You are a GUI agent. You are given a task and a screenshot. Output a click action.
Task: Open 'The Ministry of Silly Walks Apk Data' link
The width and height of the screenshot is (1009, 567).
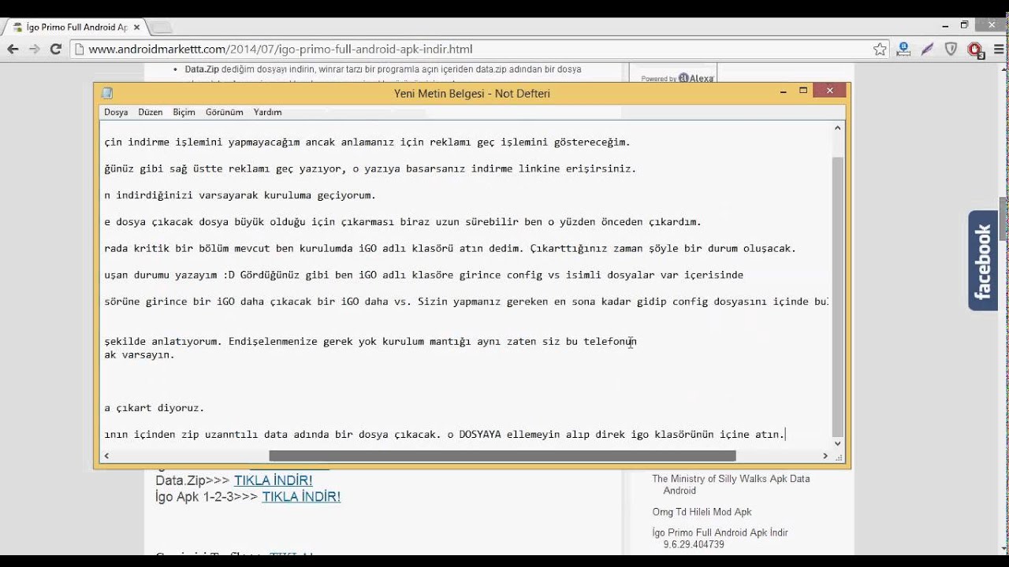tap(731, 484)
